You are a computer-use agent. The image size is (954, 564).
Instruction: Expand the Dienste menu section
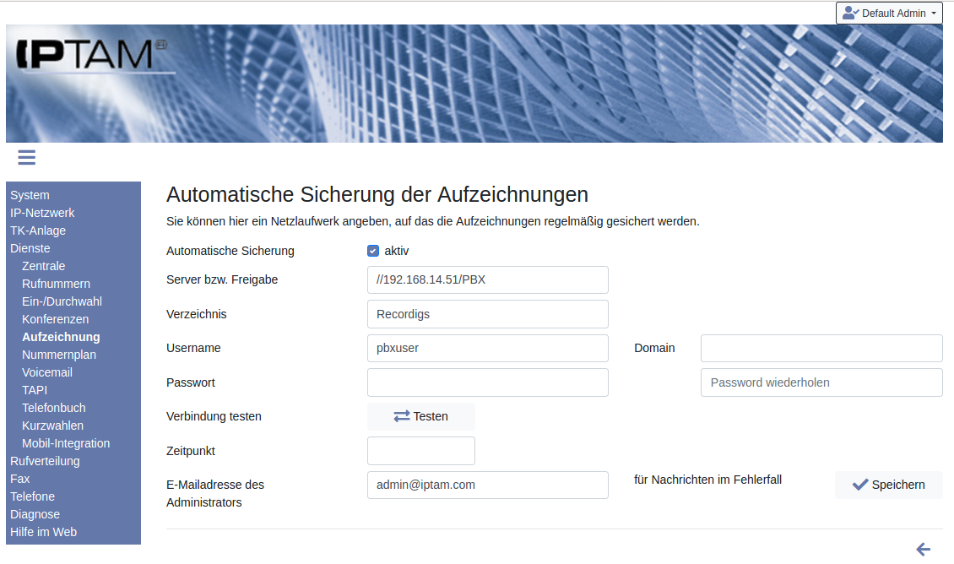pos(30,248)
